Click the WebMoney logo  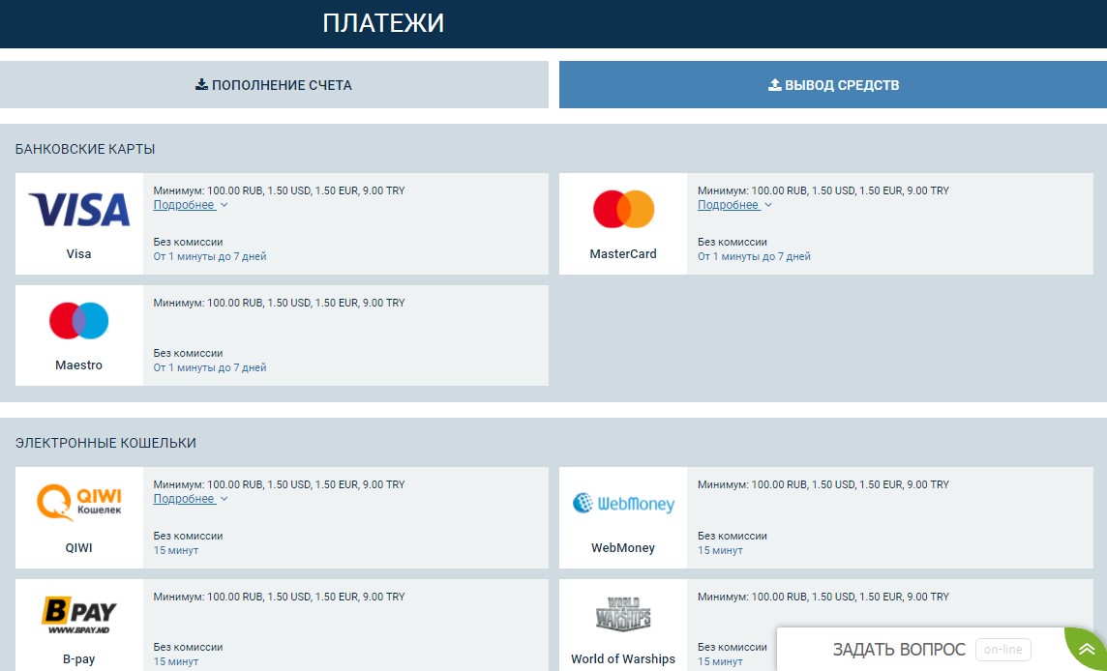[x=623, y=503]
